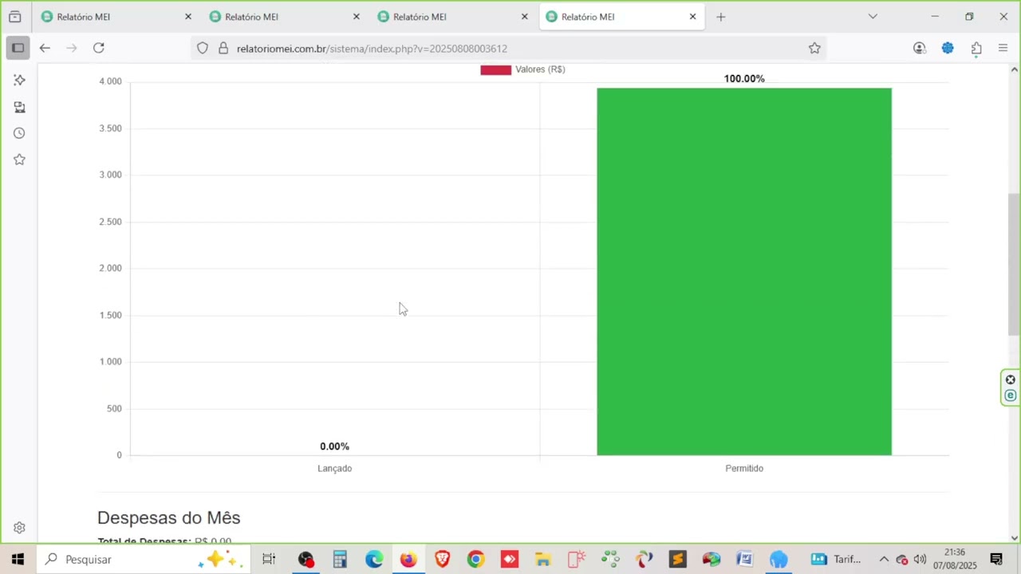Open History sidebar clock icon
The height and width of the screenshot is (574, 1021).
click(x=19, y=133)
